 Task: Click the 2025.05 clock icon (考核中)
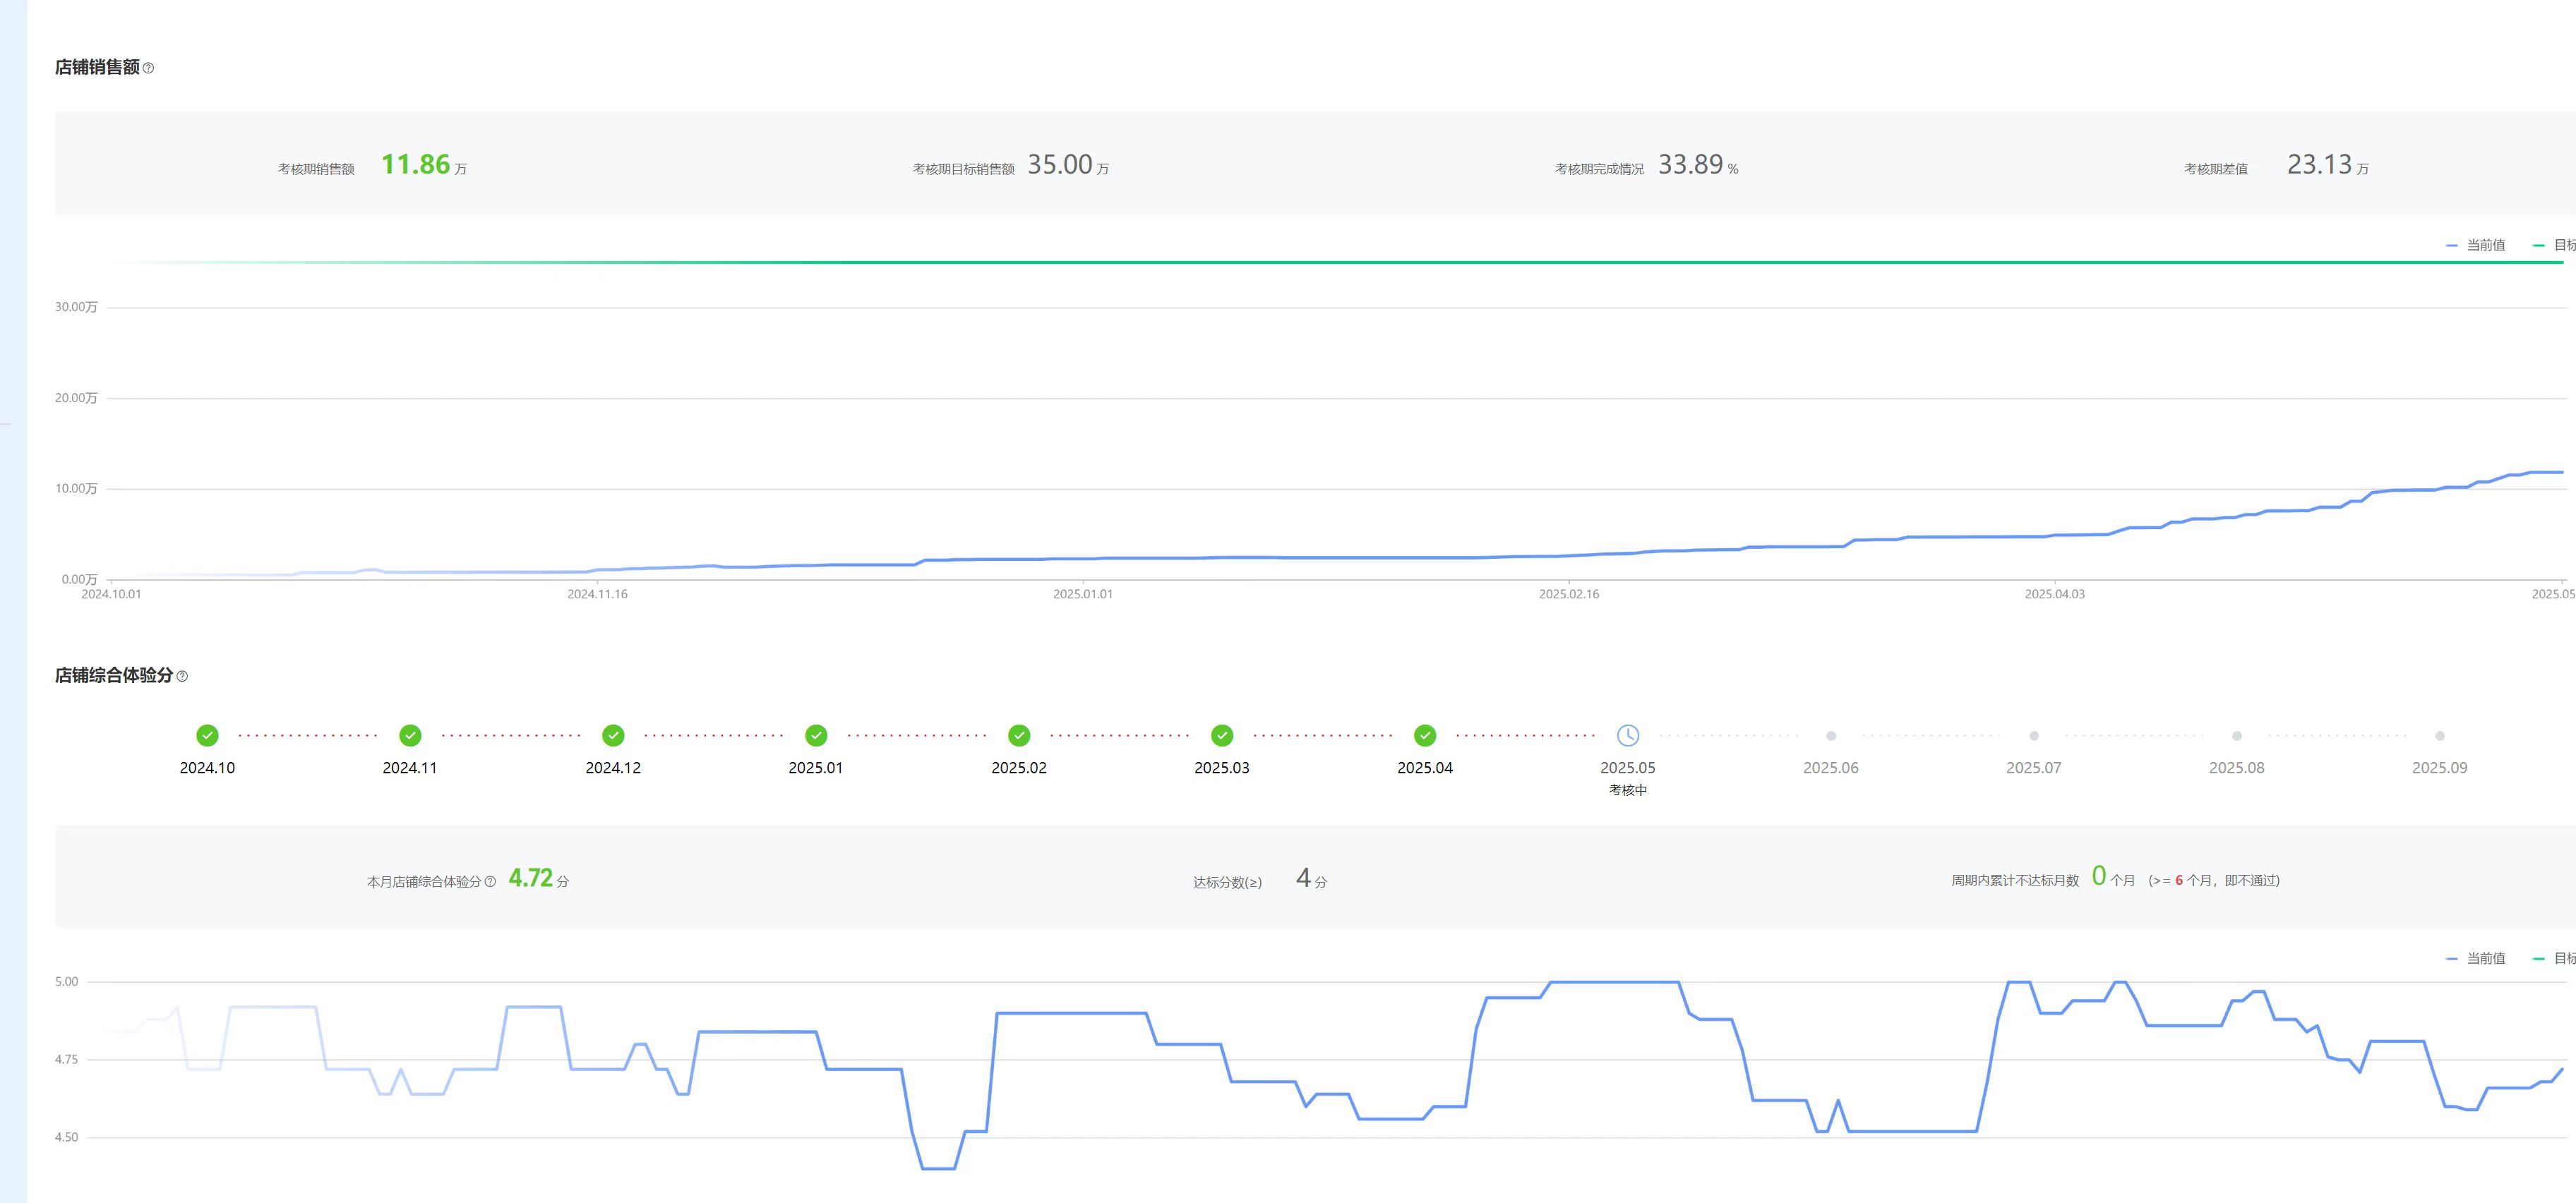pyautogui.click(x=1627, y=735)
